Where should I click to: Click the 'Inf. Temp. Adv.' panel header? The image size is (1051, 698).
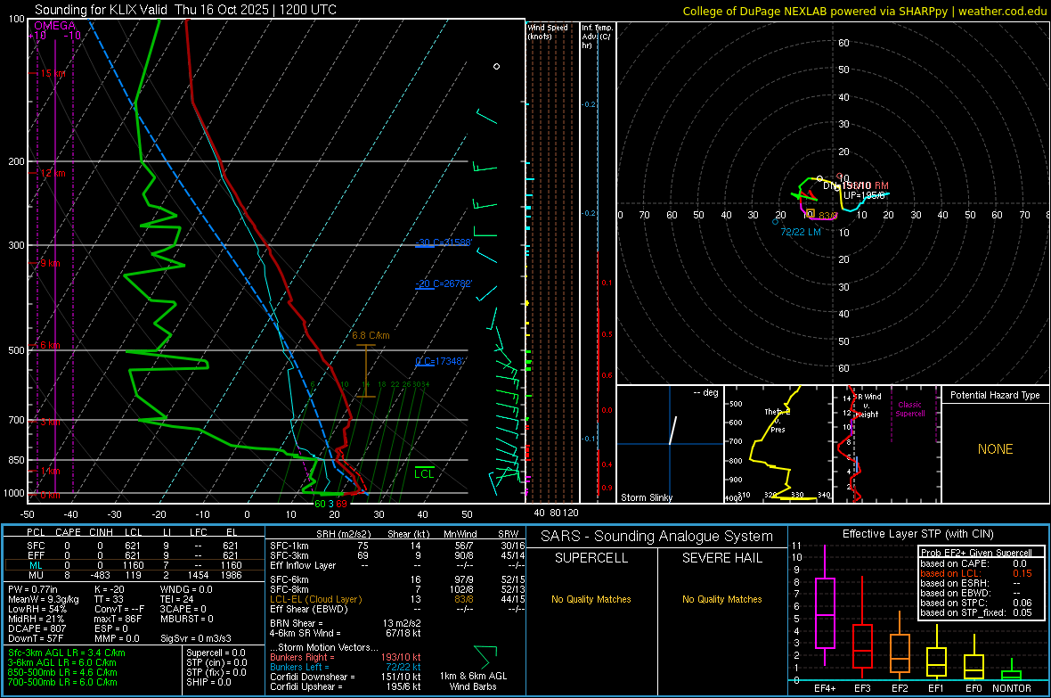tap(597, 37)
